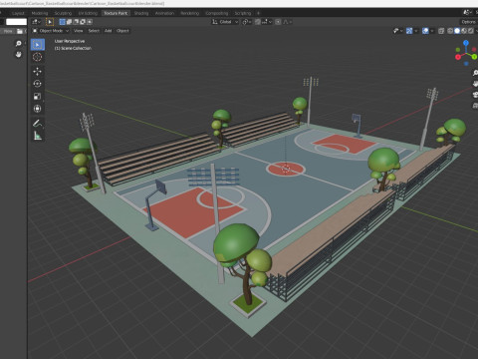This screenshot has height=359, width=478.
Task: Open the snapping options dropdown
Action: pos(267,22)
